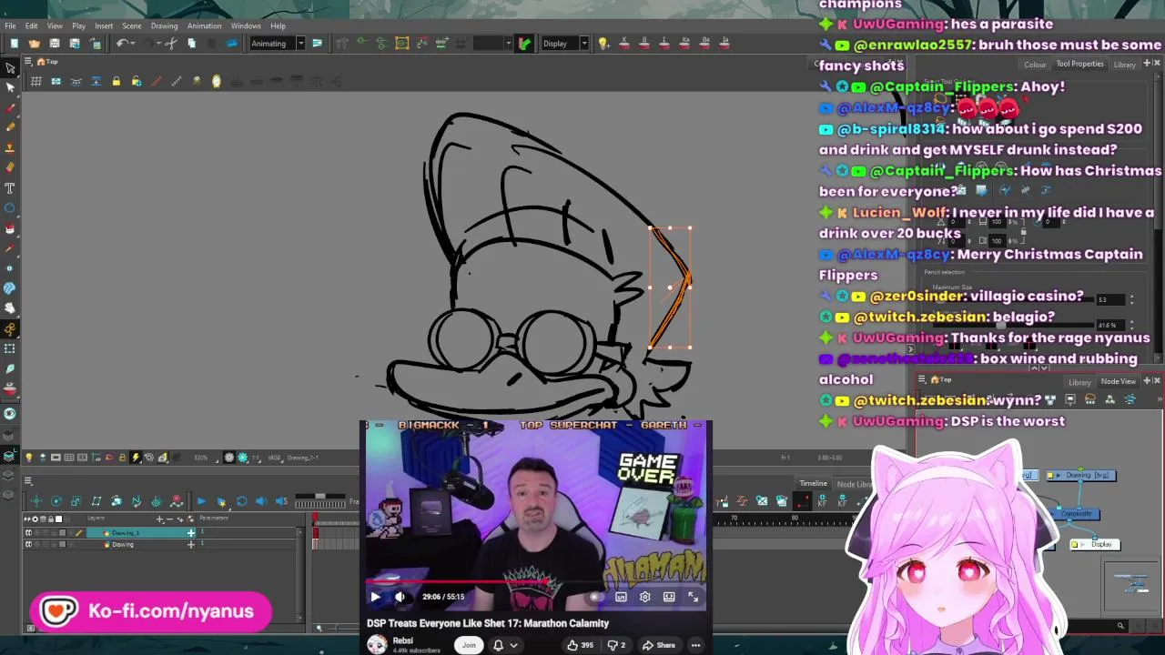Screen dimensions: 1165x655
Task: Click the timeline Play button
Action: (200, 501)
